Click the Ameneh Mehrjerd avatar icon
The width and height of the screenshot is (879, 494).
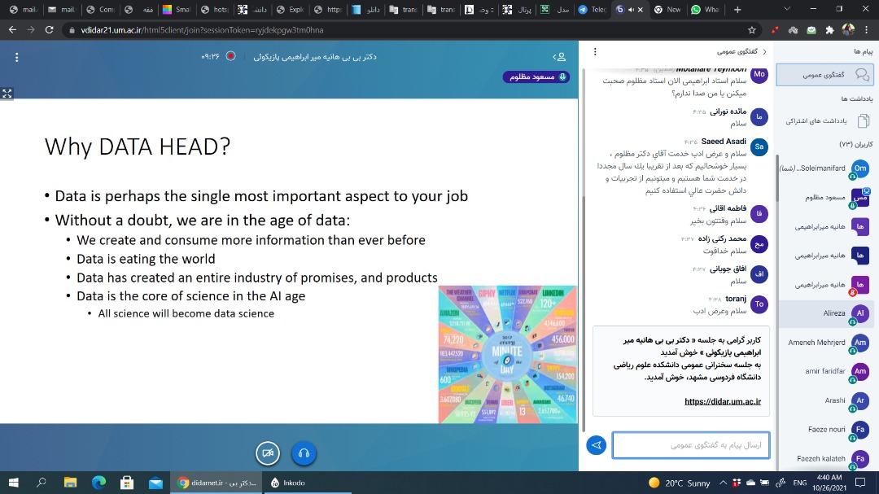[x=860, y=343]
